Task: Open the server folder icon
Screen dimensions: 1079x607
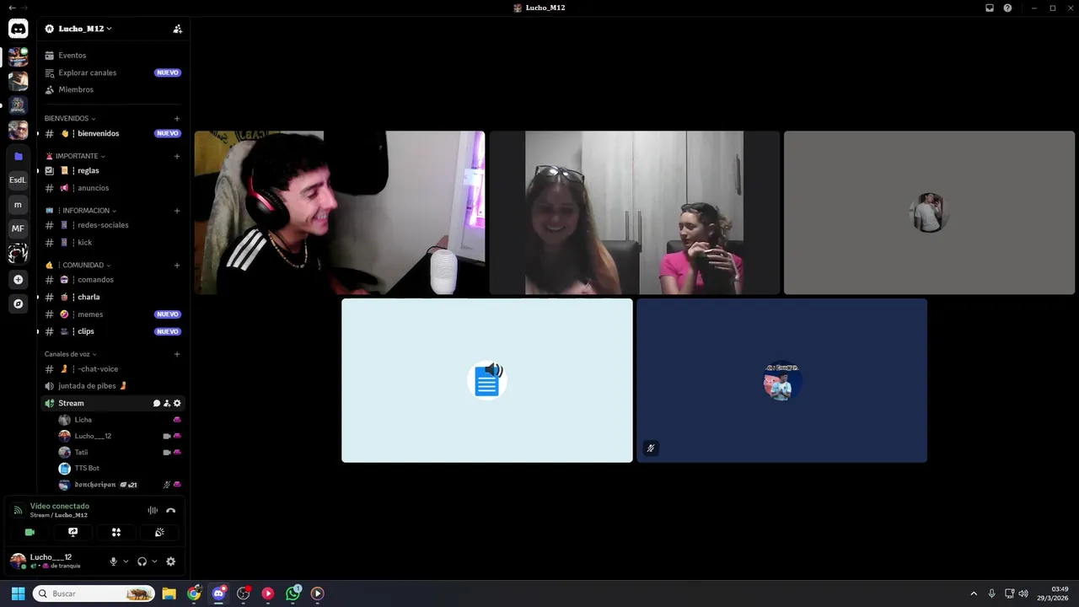Action: click(18, 156)
